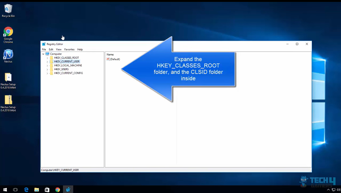Viewport: 341px width, 193px height.
Task: Select HKEY_CURRENT_USER in the tree
Action: (67, 61)
